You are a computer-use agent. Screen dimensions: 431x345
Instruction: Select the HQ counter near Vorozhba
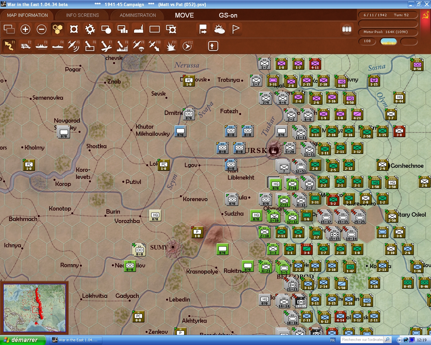(x=155, y=215)
